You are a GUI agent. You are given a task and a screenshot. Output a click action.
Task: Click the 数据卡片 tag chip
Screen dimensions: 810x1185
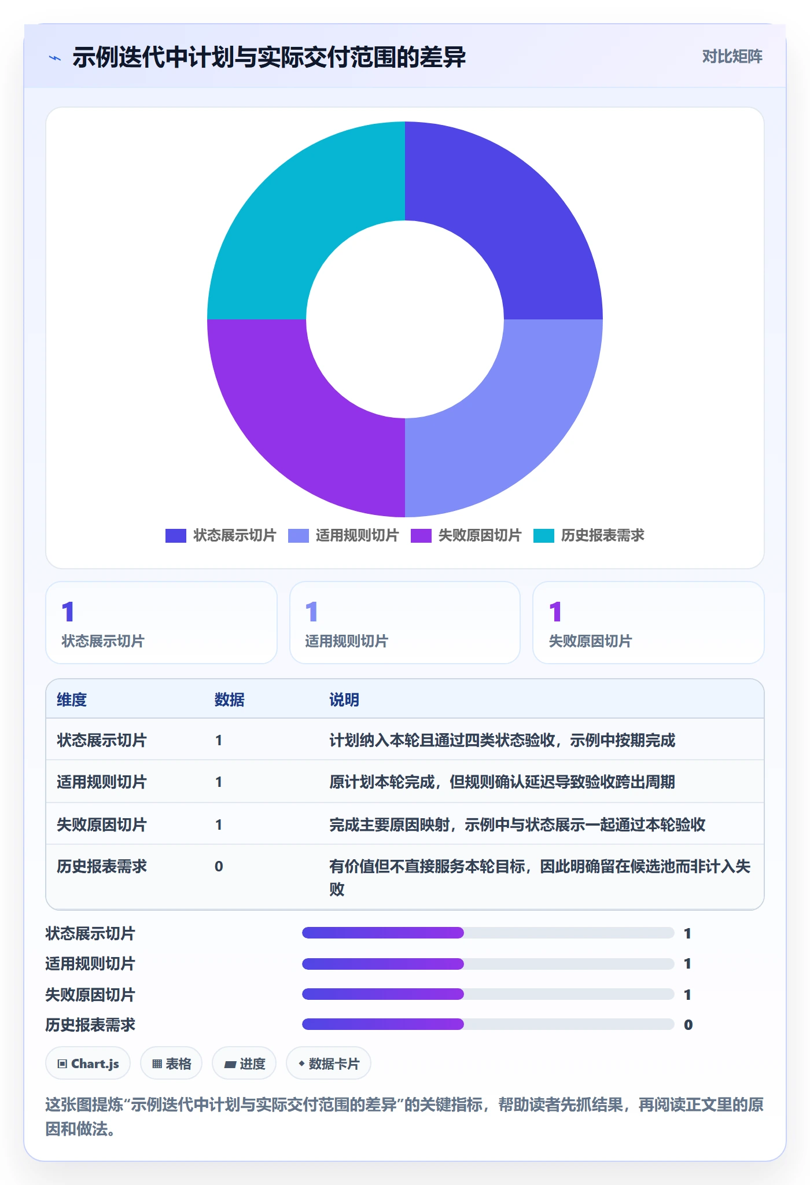point(329,1063)
